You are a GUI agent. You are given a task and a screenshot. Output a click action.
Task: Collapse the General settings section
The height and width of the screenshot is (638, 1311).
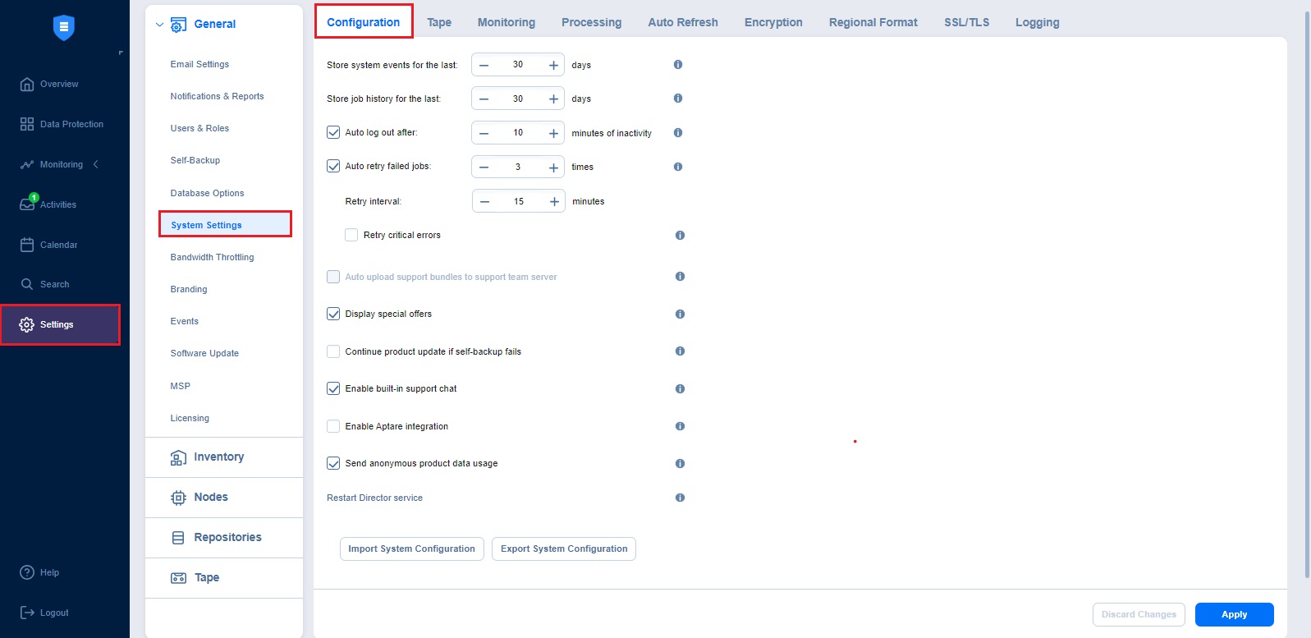tap(159, 25)
